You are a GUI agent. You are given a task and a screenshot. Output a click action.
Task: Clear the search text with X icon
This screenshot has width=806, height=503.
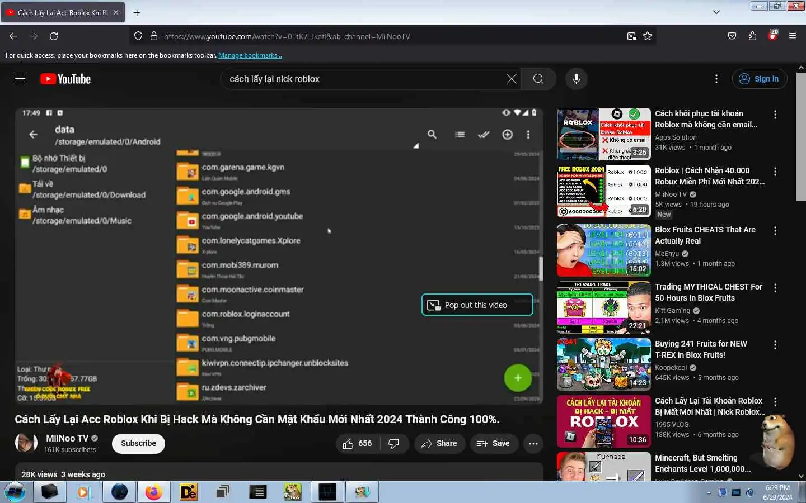[x=511, y=79]
